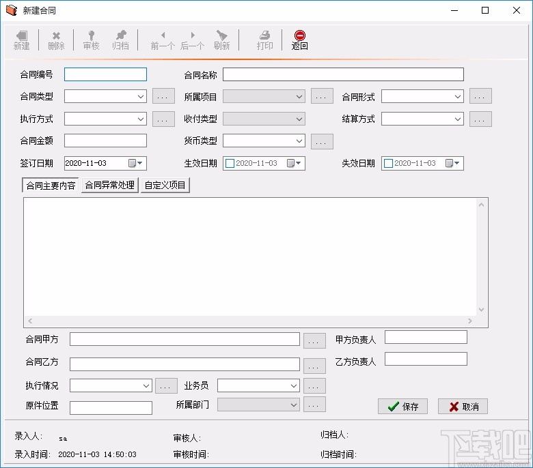The height and width of the screenshot is (468, 533).
Task: Click ellipsis button next to 结算方式
Action: tap(480, 119)
